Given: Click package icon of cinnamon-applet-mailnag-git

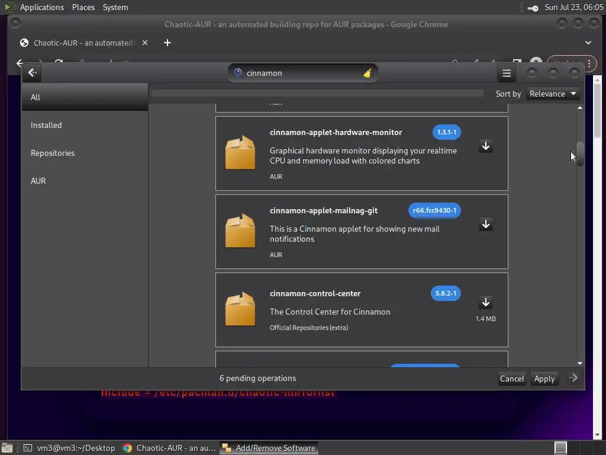Looking at the screenshot, I should pos(240,231).
